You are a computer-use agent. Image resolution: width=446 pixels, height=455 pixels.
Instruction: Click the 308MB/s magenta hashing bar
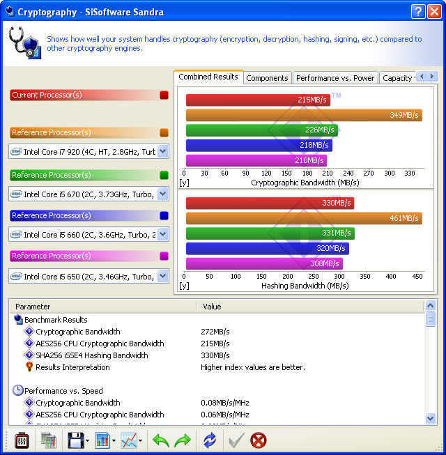point(264,263)
